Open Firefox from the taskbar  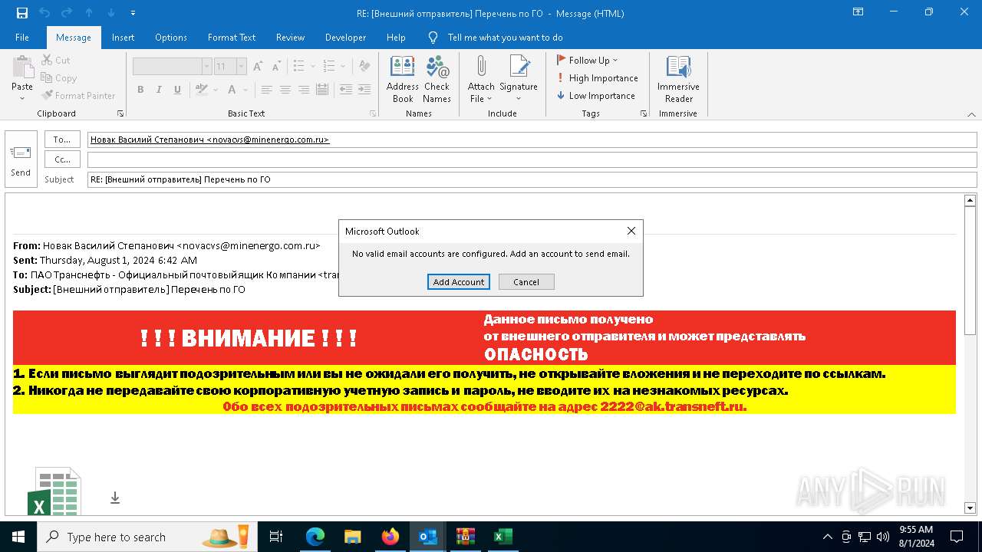pyautogui.click(x=390, y=537)
